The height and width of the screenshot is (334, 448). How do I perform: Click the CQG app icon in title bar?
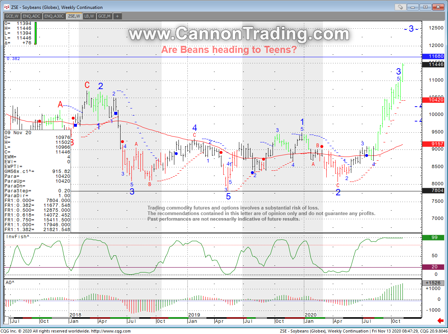click(x=7, y=7)
